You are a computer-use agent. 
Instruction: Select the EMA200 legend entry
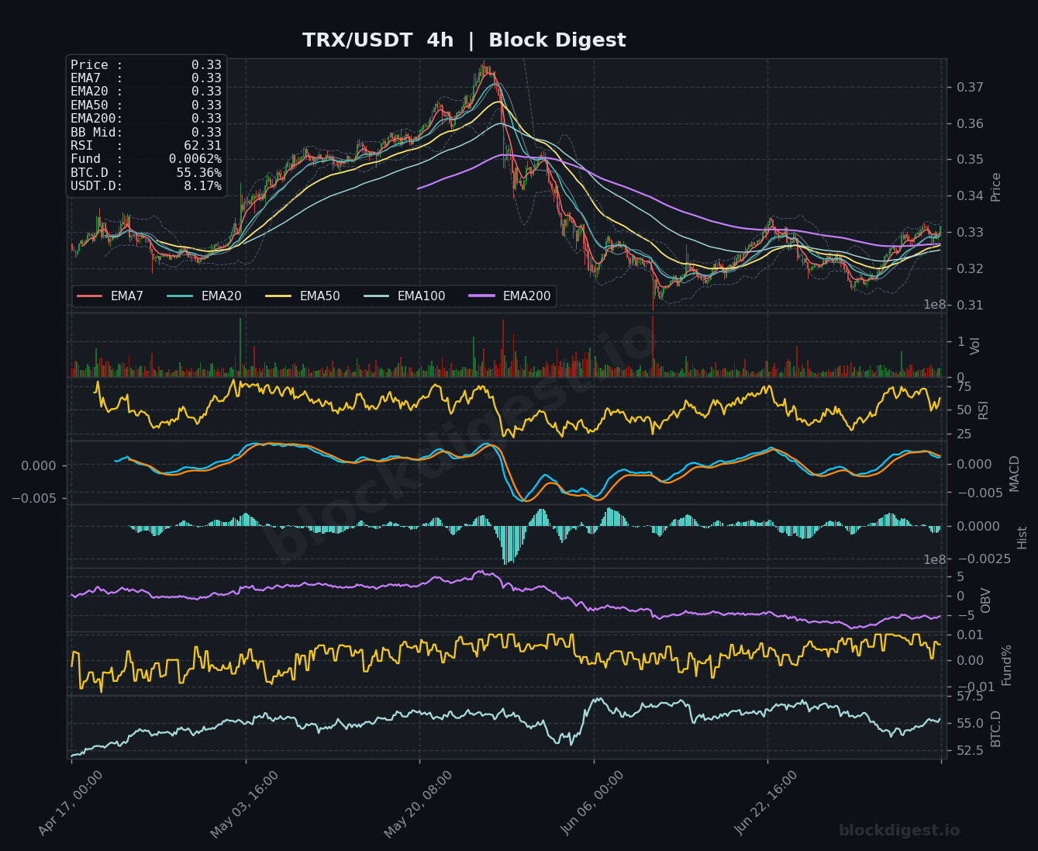tap(510, 296)
